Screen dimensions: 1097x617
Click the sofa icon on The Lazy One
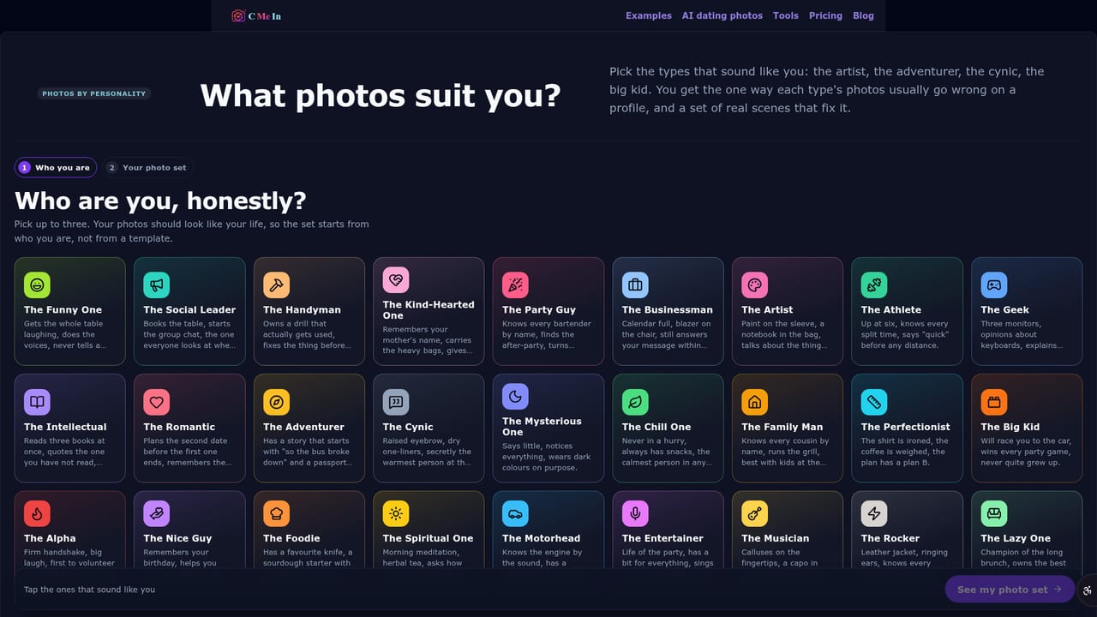994,513
